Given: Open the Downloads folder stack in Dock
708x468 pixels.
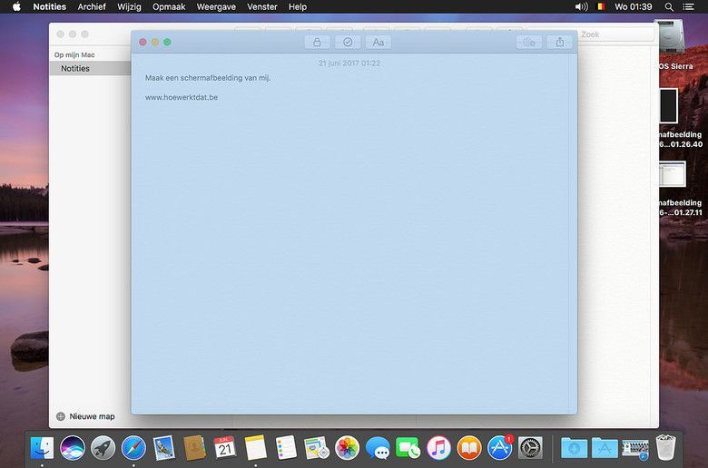Looking at the screenshot, I should 575,448.
